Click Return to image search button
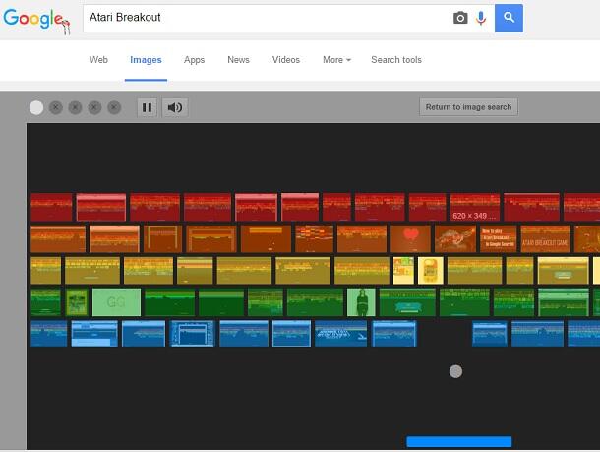The height and width of the screenshot is (452, 600). 468,107
